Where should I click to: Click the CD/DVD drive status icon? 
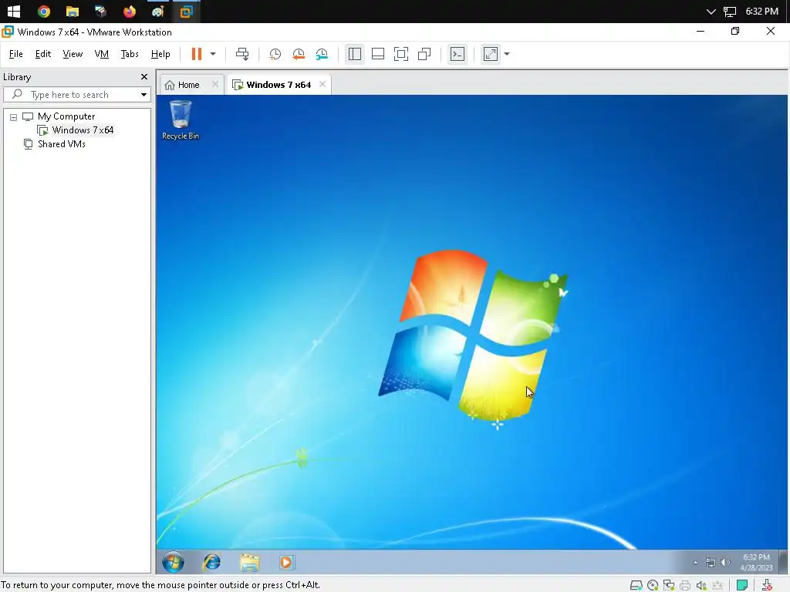pos(653,585)
